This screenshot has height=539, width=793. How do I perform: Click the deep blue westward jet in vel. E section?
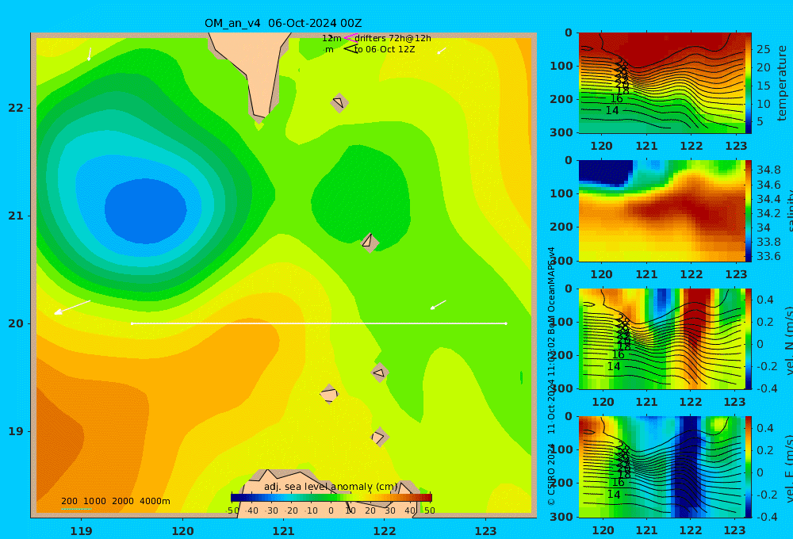point(688,465)
